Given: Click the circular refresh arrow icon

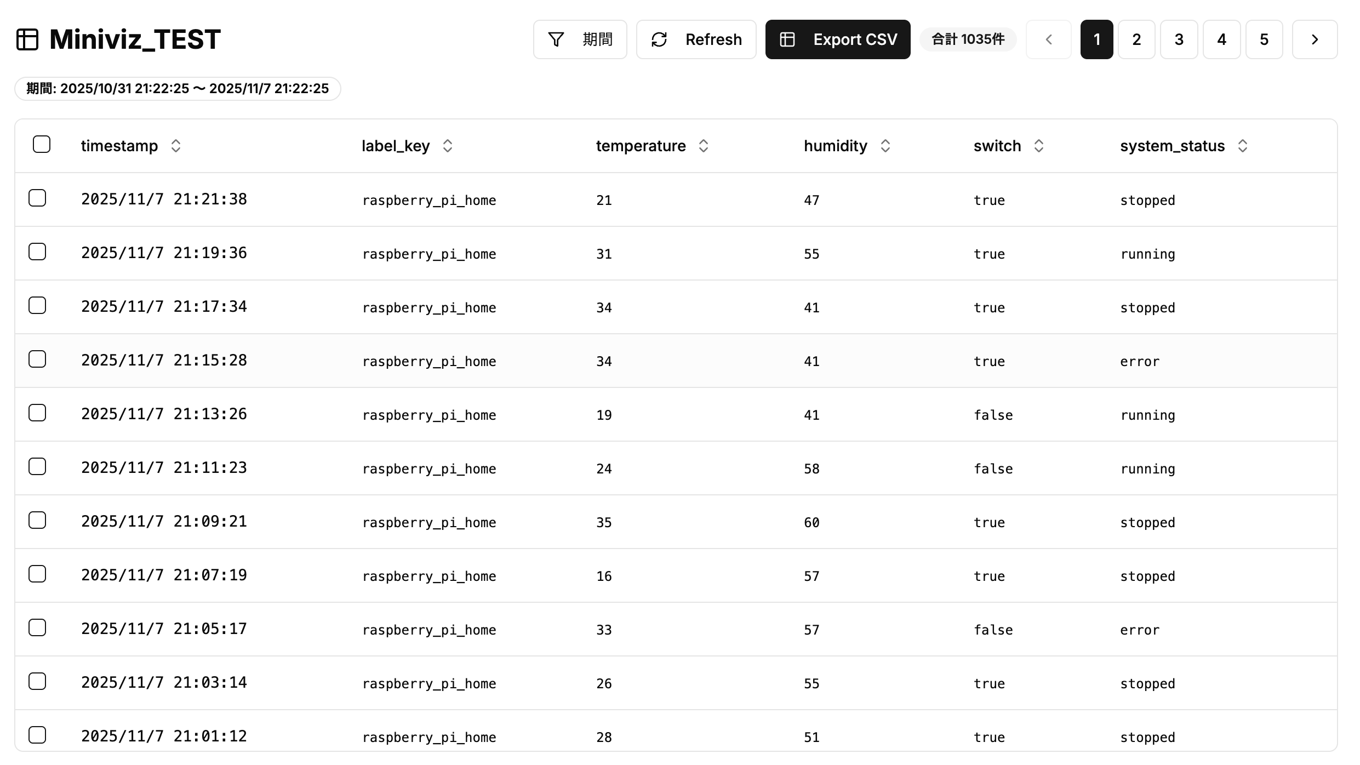Looking at the screenshot, I should (x=659, y=39).
